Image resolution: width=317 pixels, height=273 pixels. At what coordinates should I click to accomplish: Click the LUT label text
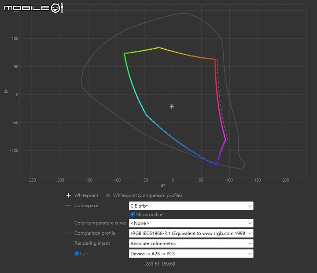click(x=84, y=254)
